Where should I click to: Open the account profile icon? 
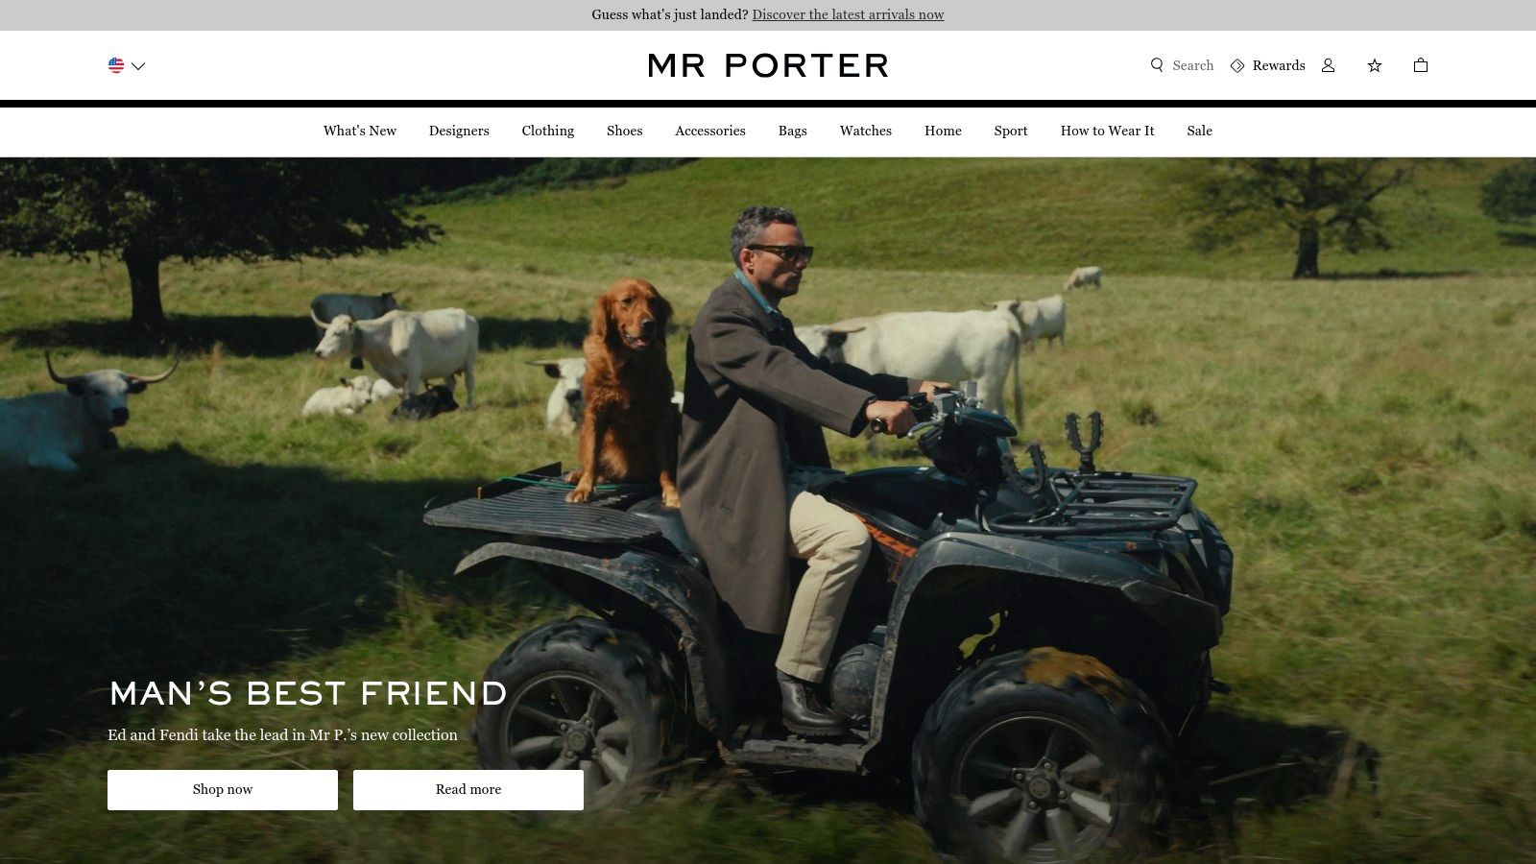click(x=1329, y=65)
